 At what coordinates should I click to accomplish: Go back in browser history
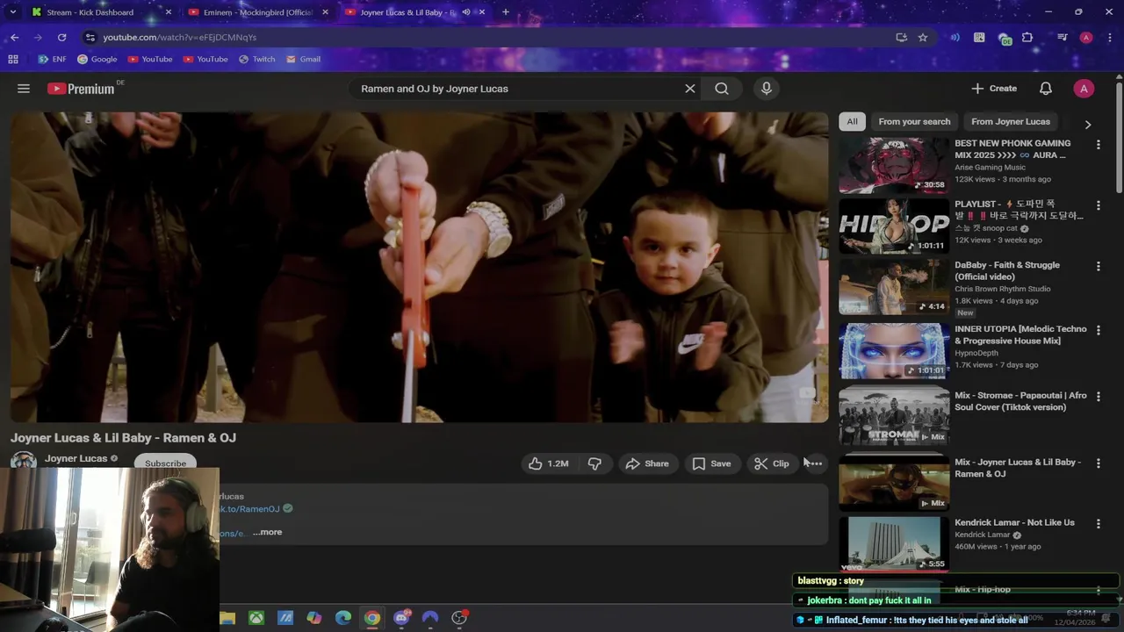[14, 38]
